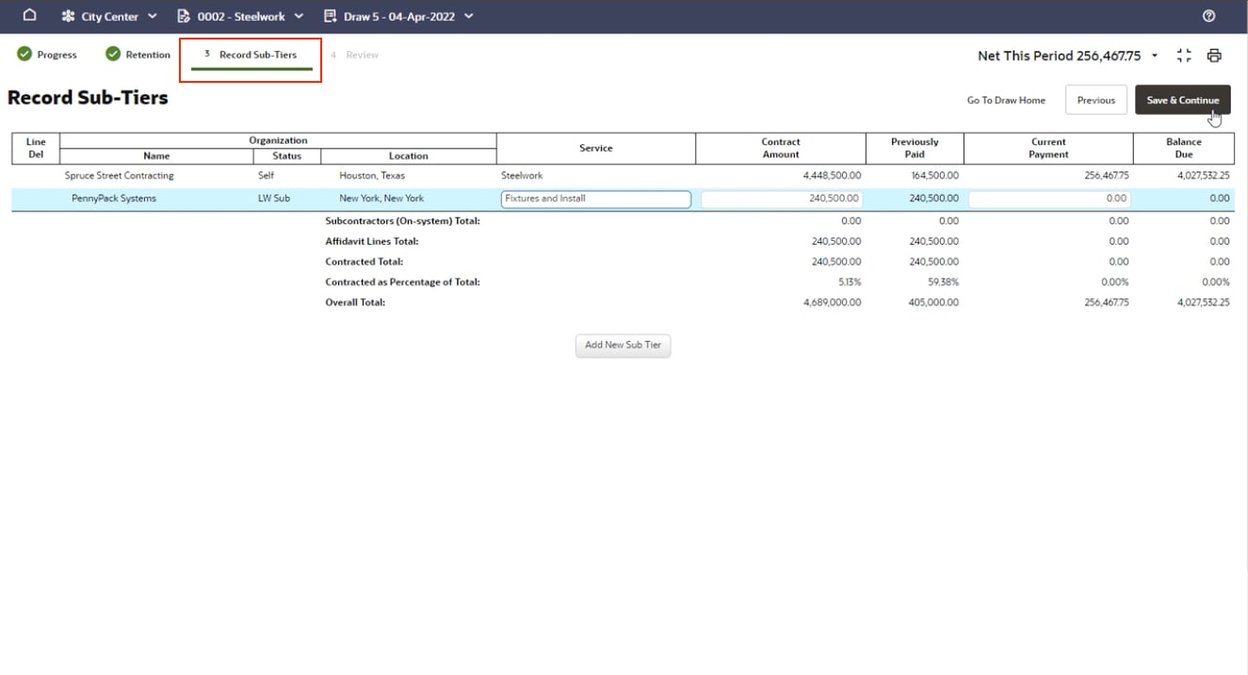Screen dimensions: 1248x675
Task: Click the Retention step green checkmark icon
Action: coord(113,55)
